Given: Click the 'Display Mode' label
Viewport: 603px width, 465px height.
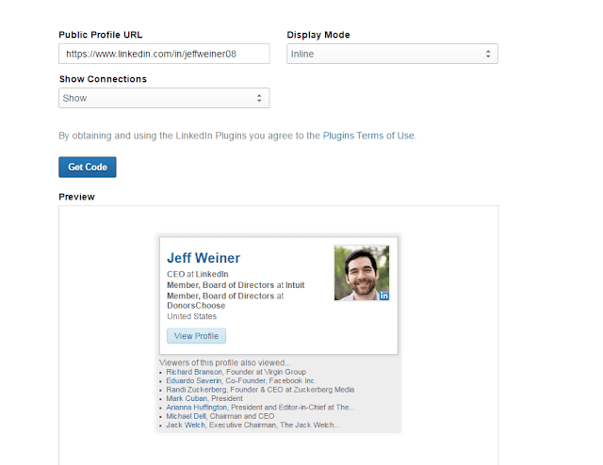Looking at the screenshot, I should [x=318, y=35].
